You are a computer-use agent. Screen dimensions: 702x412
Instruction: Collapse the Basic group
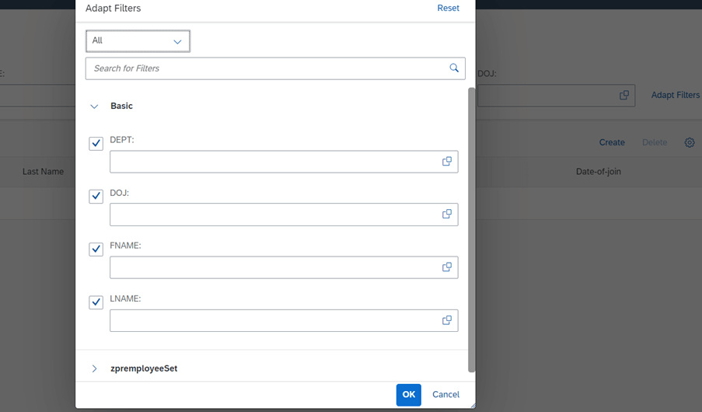click(x=94, y=106)
